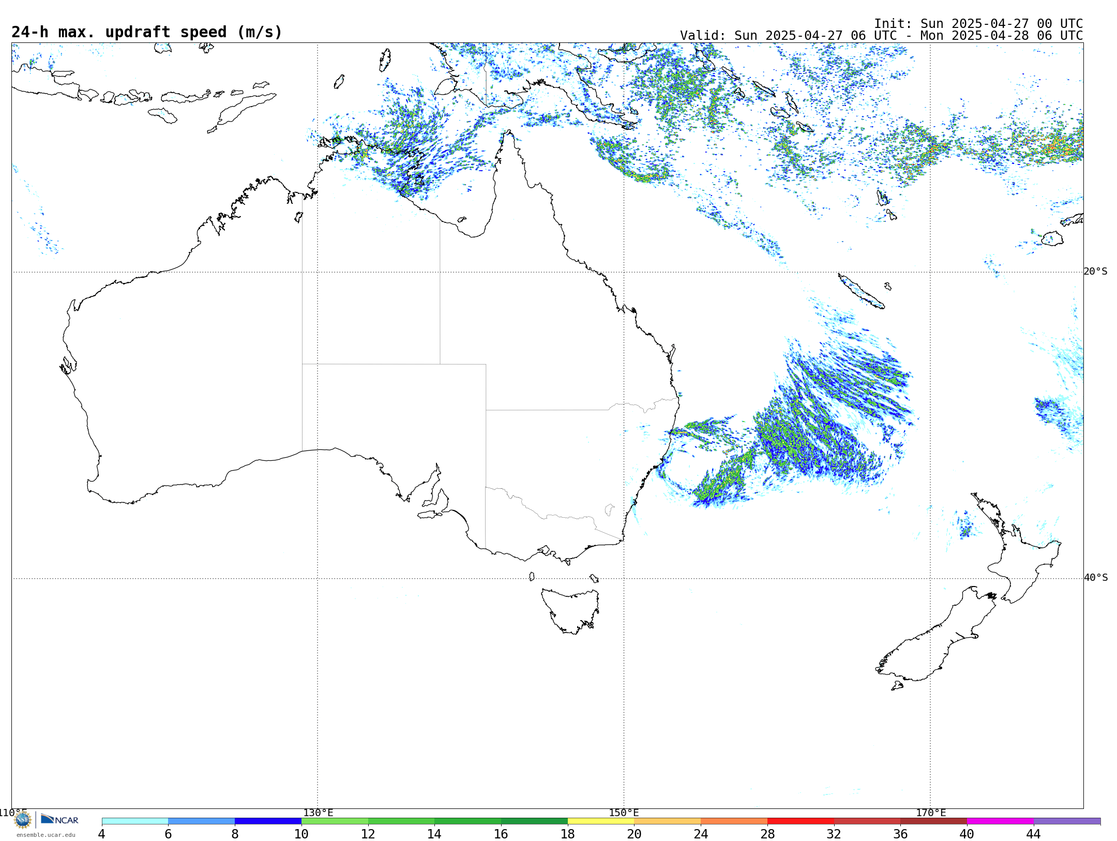
Task: Click the colorbar tick label '14'
Action: [x=434, y=834]
